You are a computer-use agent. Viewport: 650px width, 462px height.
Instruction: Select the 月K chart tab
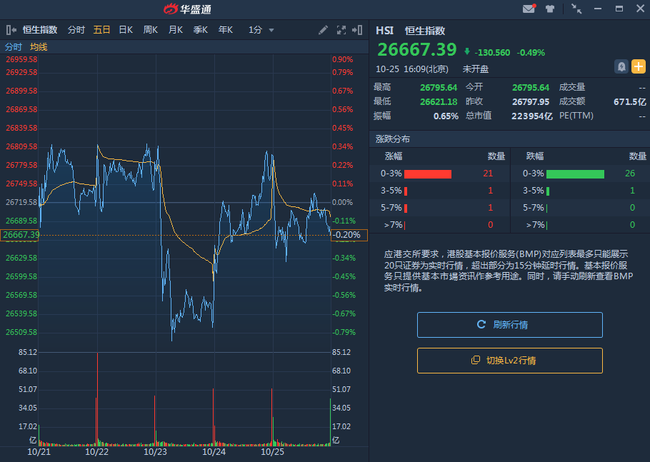(x=176, y=30)
